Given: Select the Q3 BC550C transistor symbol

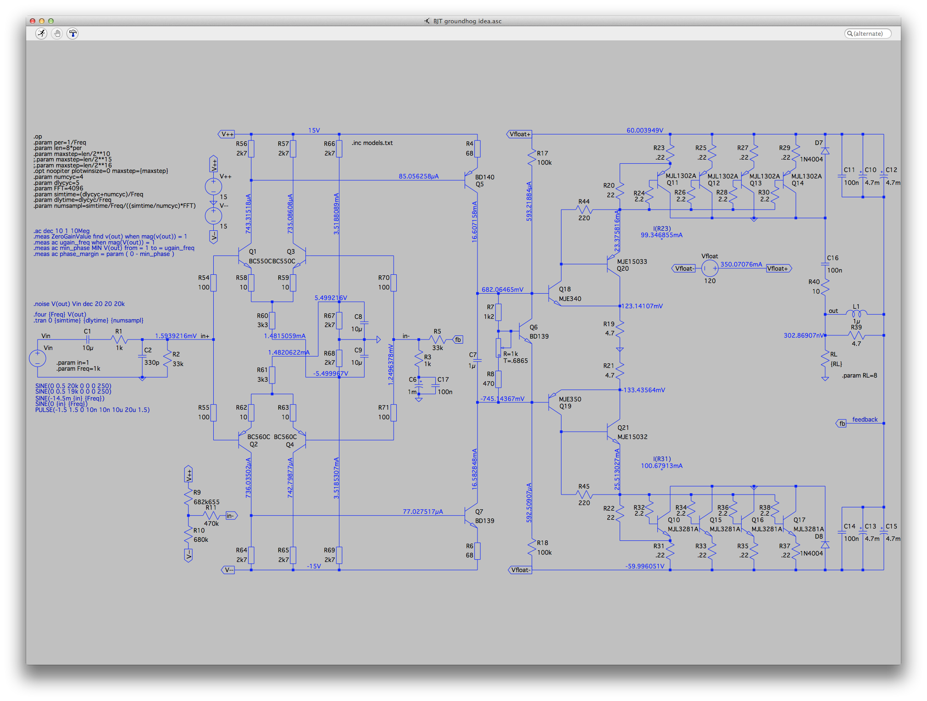Looking at the screenshot, I should 300,256.
